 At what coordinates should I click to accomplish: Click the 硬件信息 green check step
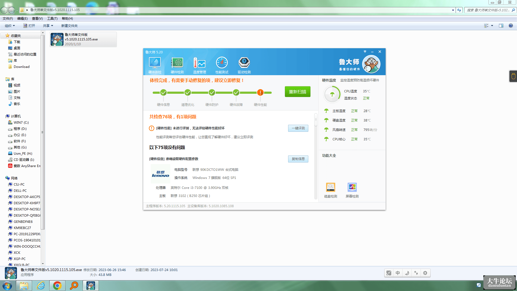tap(163, 92)
